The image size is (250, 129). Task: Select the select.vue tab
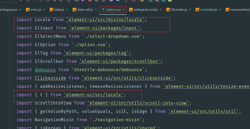pos(113,10)
